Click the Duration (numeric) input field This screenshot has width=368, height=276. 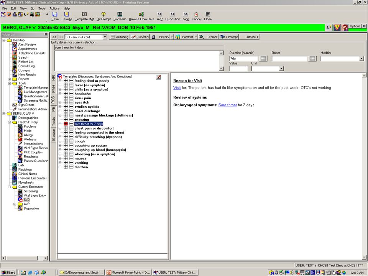coord(243,58)
